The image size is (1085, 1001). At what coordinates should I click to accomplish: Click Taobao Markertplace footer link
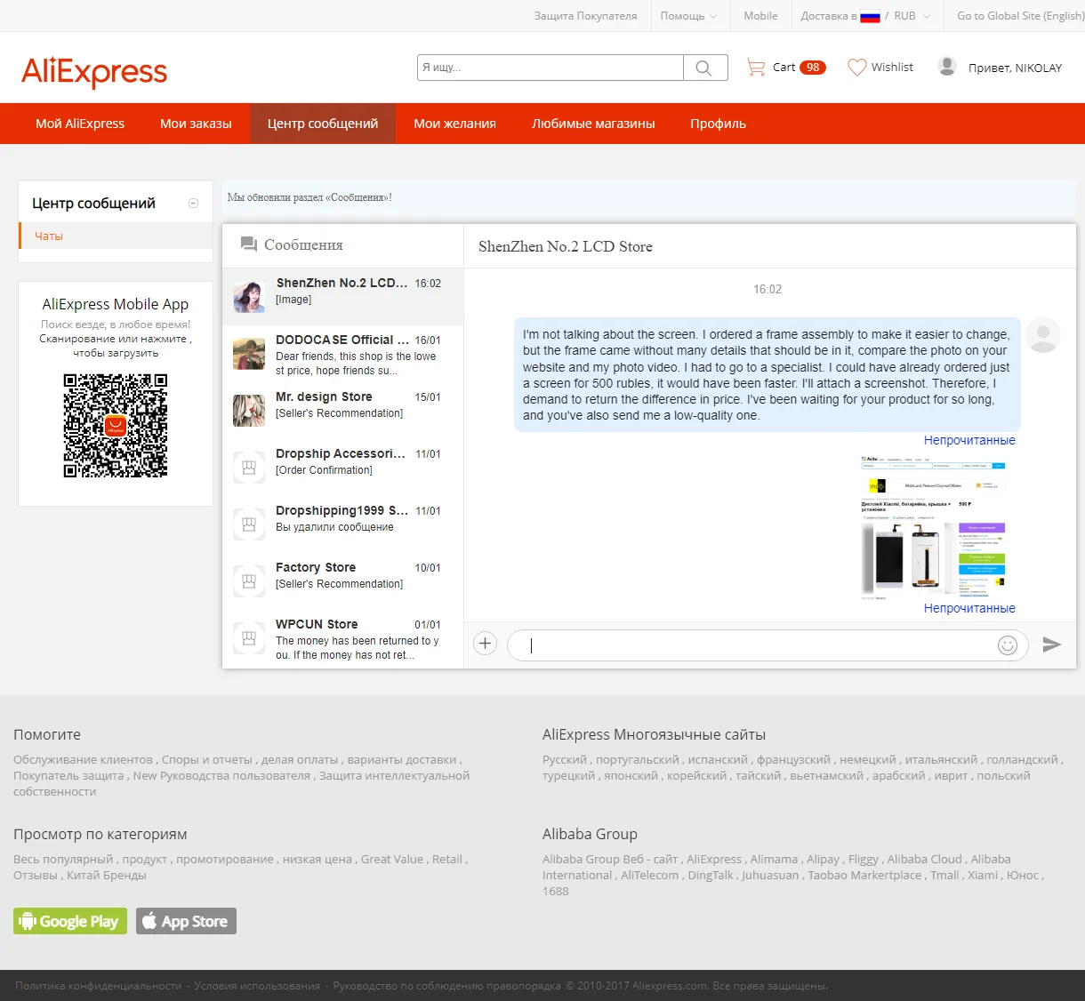point(864,875)
